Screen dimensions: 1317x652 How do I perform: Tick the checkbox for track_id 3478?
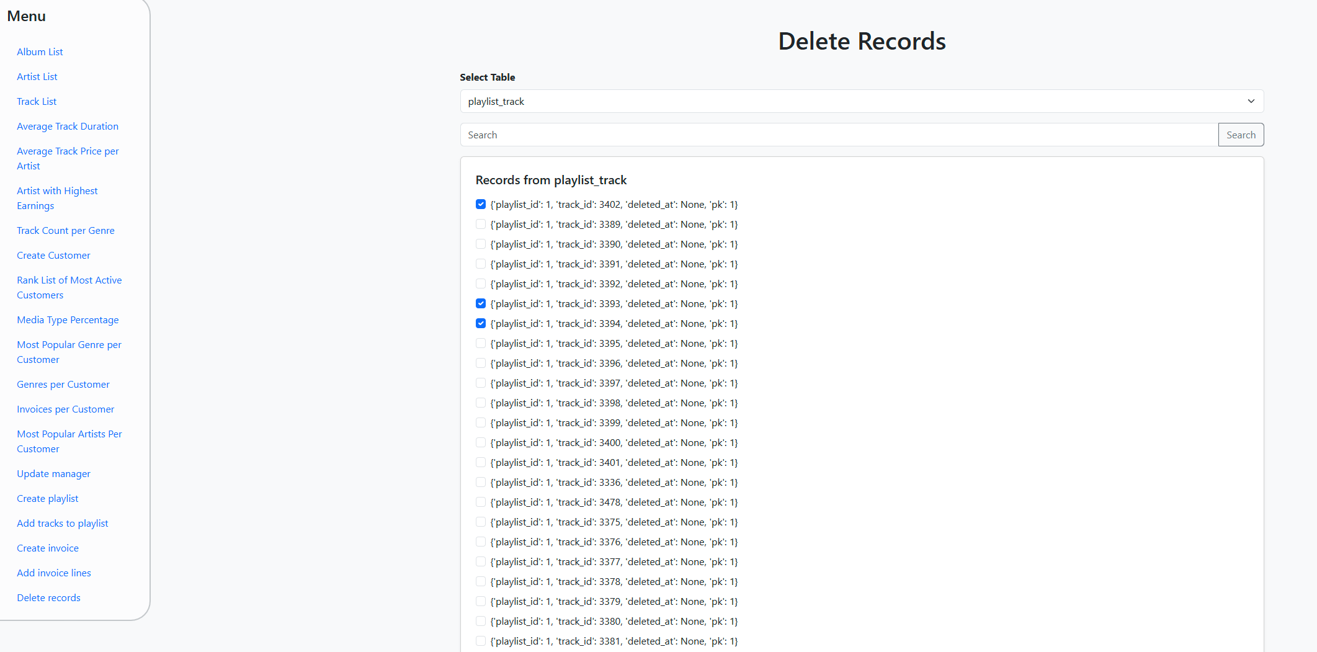pyautogui.click(x=481, y=502)
